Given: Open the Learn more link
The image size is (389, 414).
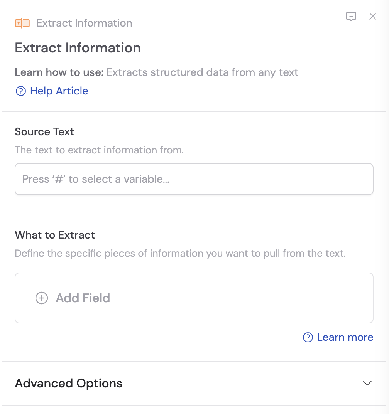Looking at the screenshot, I should click(x=345, y=337).
